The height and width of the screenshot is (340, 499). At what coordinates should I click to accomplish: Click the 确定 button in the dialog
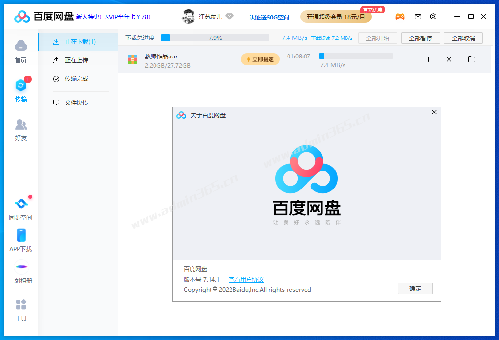click(415, 288)
